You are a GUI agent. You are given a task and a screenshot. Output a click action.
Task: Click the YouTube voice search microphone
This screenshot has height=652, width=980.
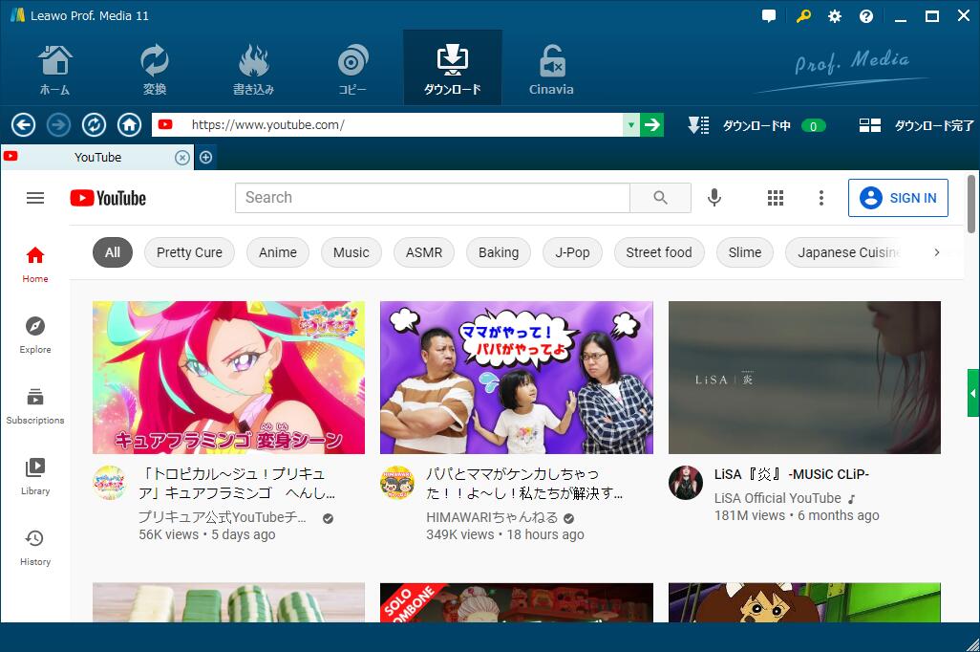[714, 198]
